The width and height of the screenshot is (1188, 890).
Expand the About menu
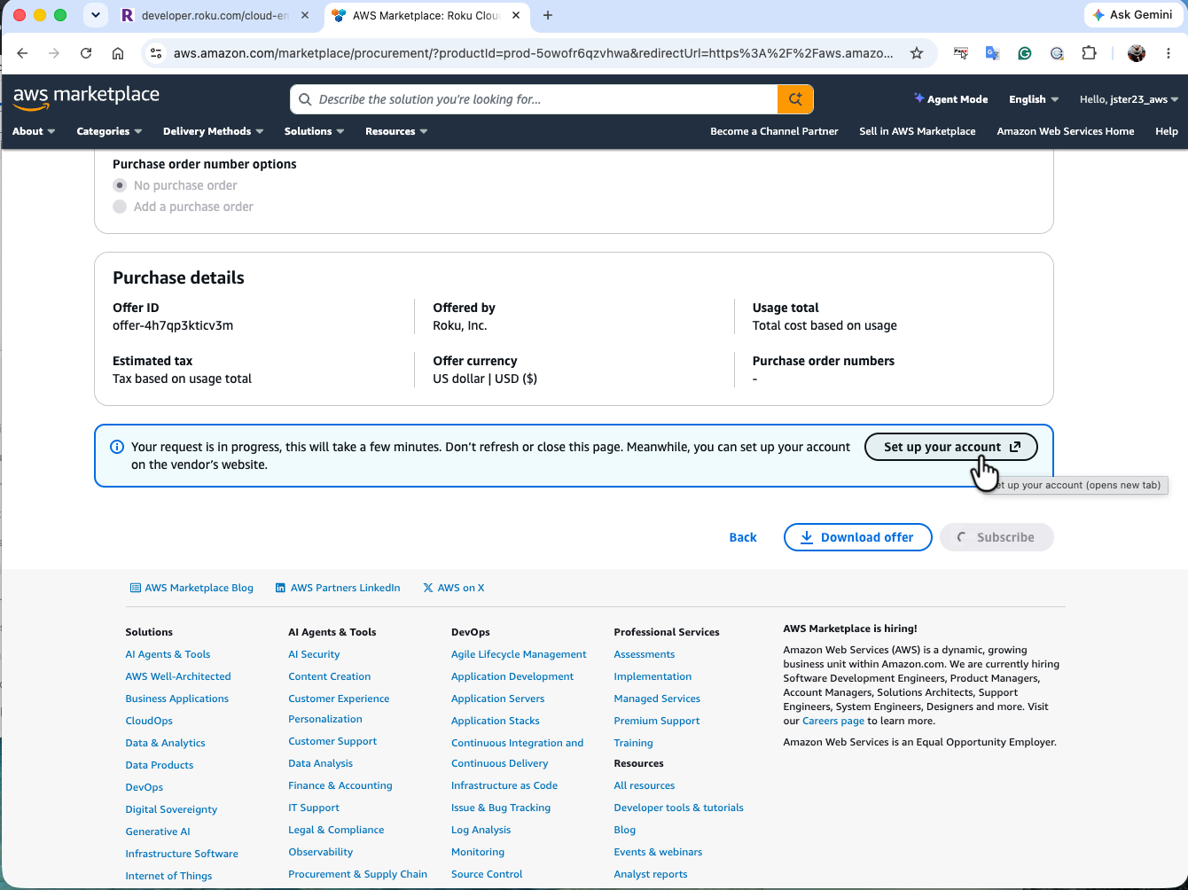(x=34, y=131)
